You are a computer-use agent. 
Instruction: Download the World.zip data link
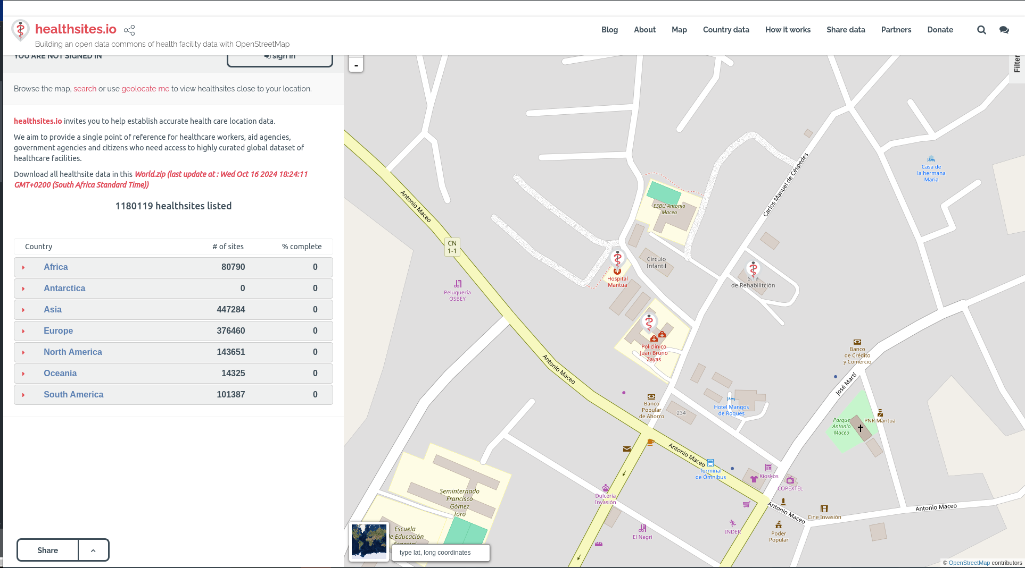pyautogui.click(x=150, y=174)
